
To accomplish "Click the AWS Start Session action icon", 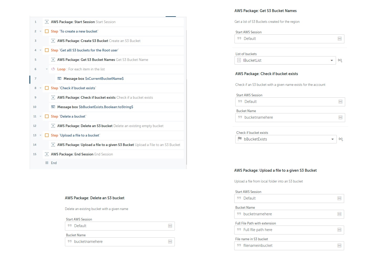I will click(47, 22).
